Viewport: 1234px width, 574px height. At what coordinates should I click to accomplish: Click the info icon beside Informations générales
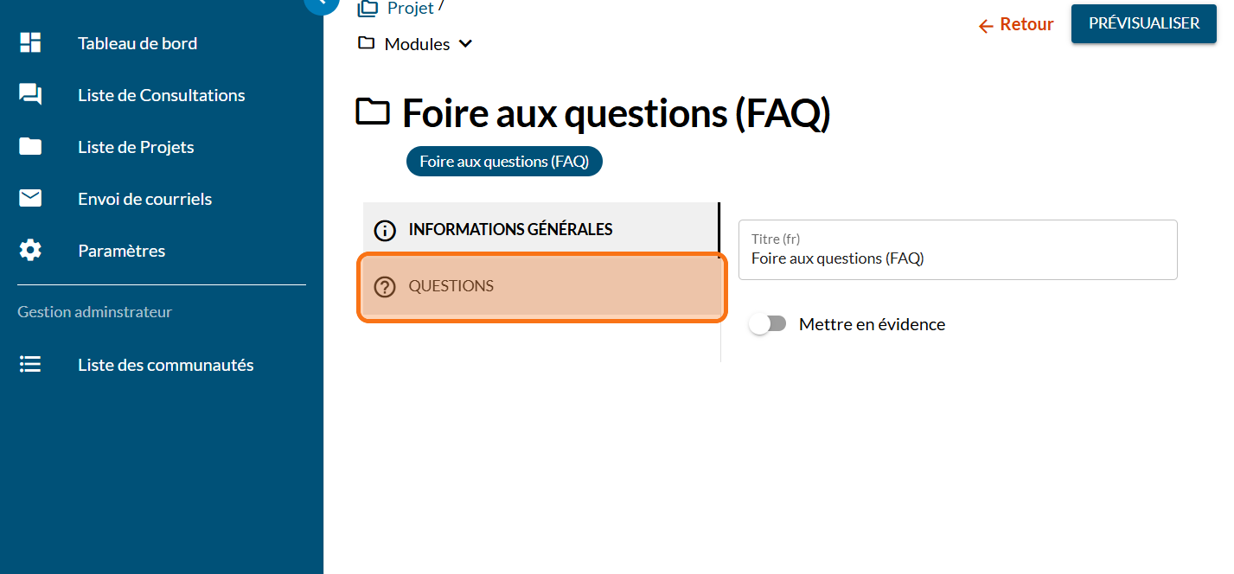click(x=384, y=230)
